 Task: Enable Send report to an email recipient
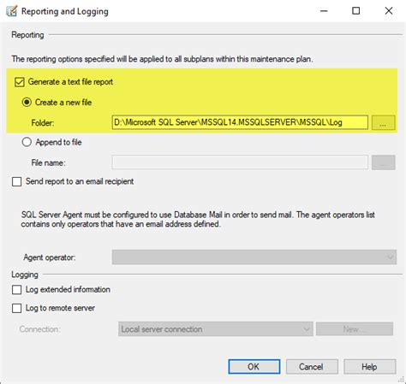[17, 181]
